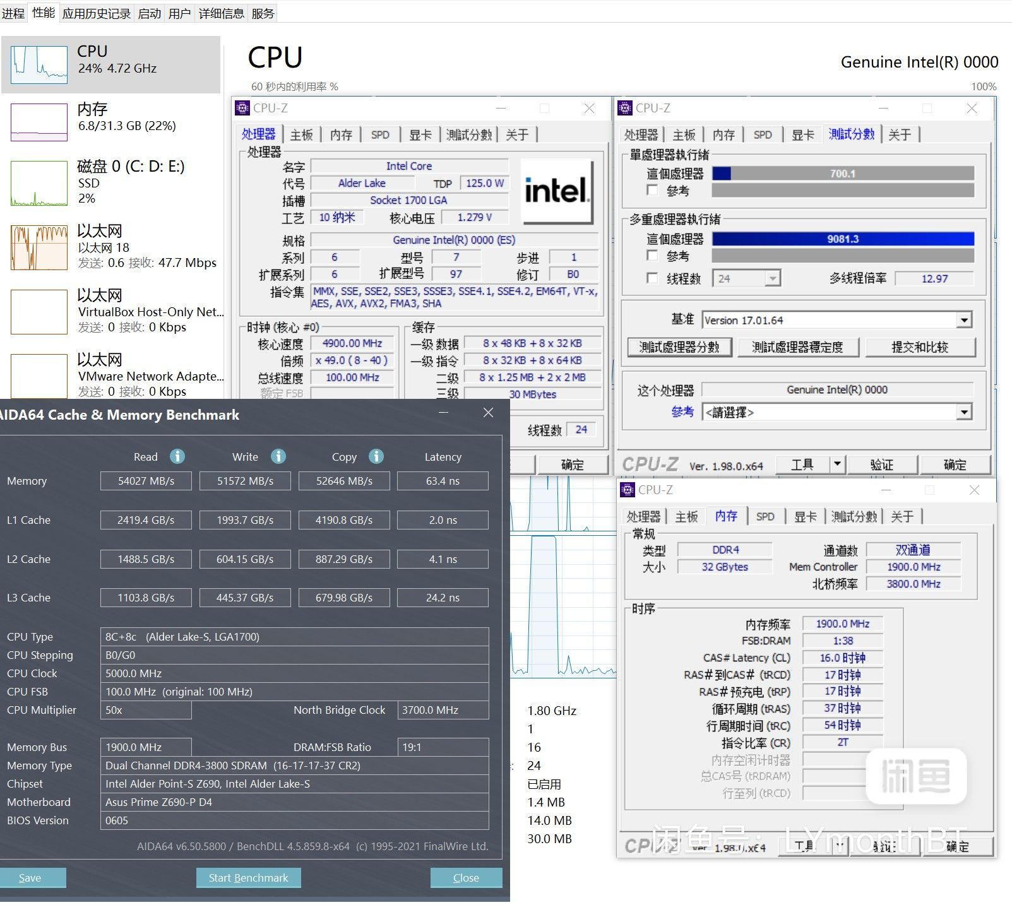
Task: Click the Write info icon in AIDA64
Action: (x=278, y=456)
